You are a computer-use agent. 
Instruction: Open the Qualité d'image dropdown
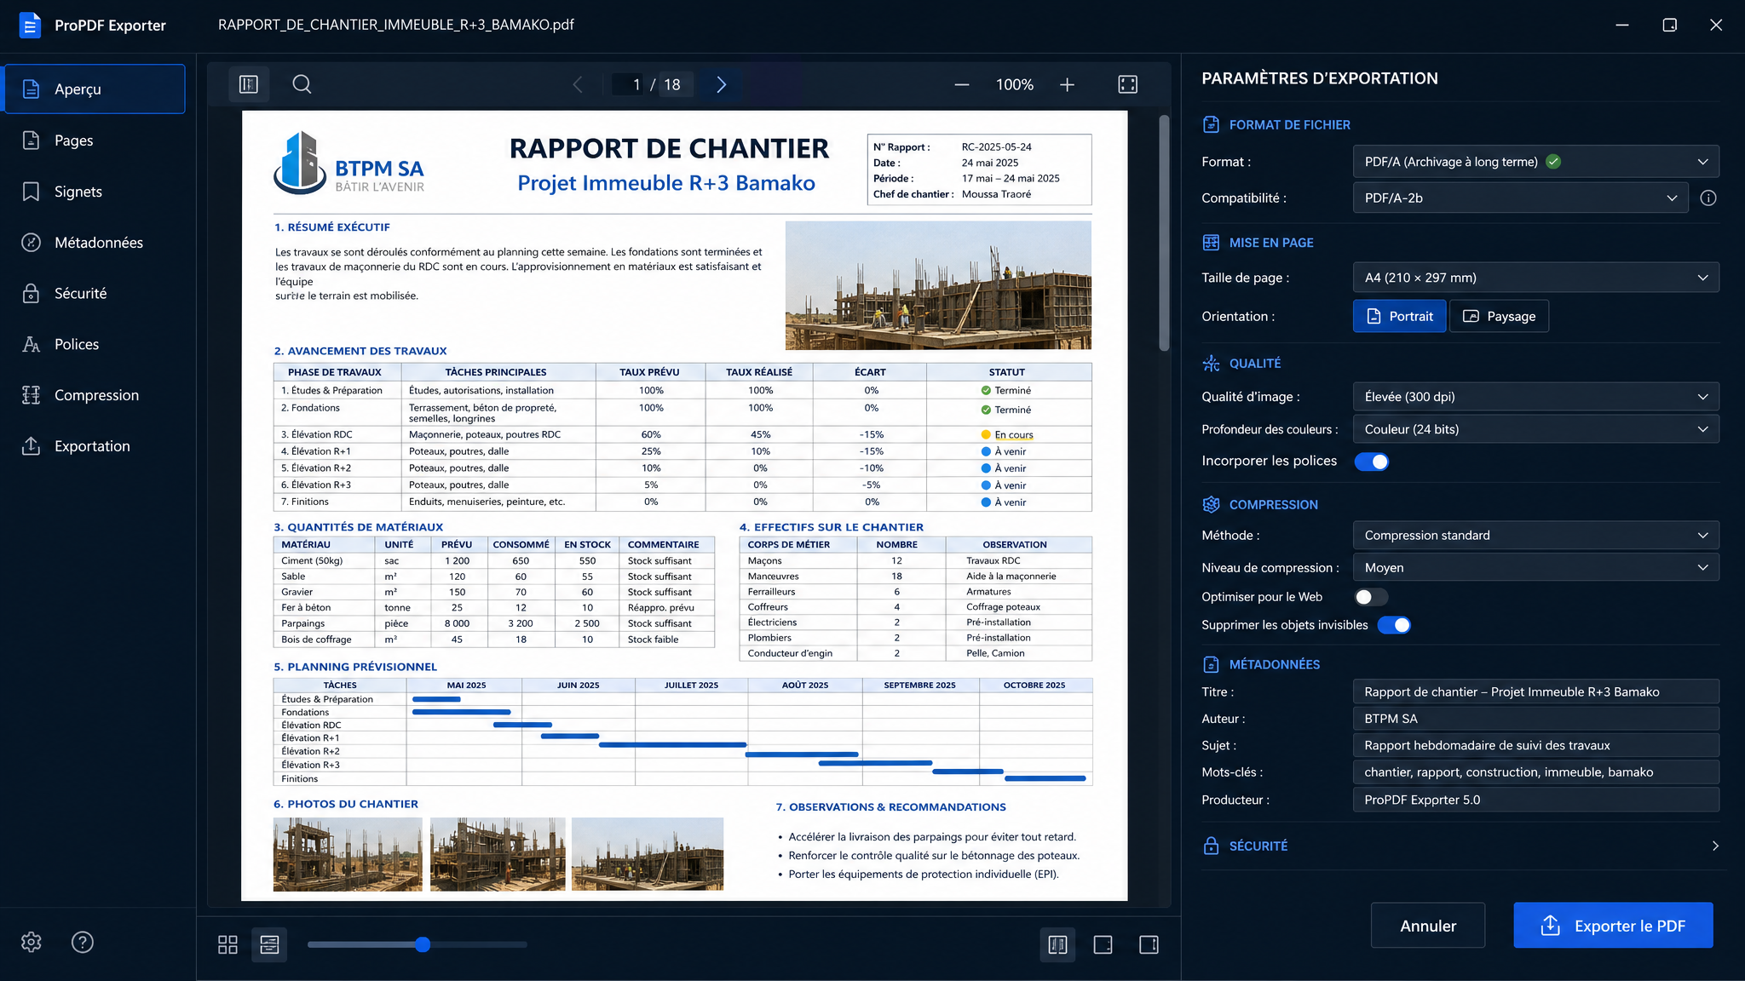1535,397
